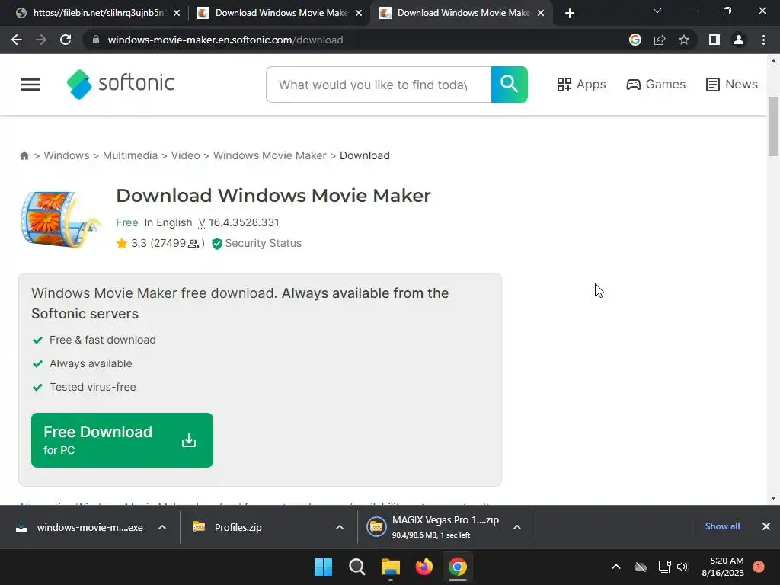Image resolution: width=780 pixels, height=585 pixels.
Task: Share this page via share icon
Action: pos(660,40)
